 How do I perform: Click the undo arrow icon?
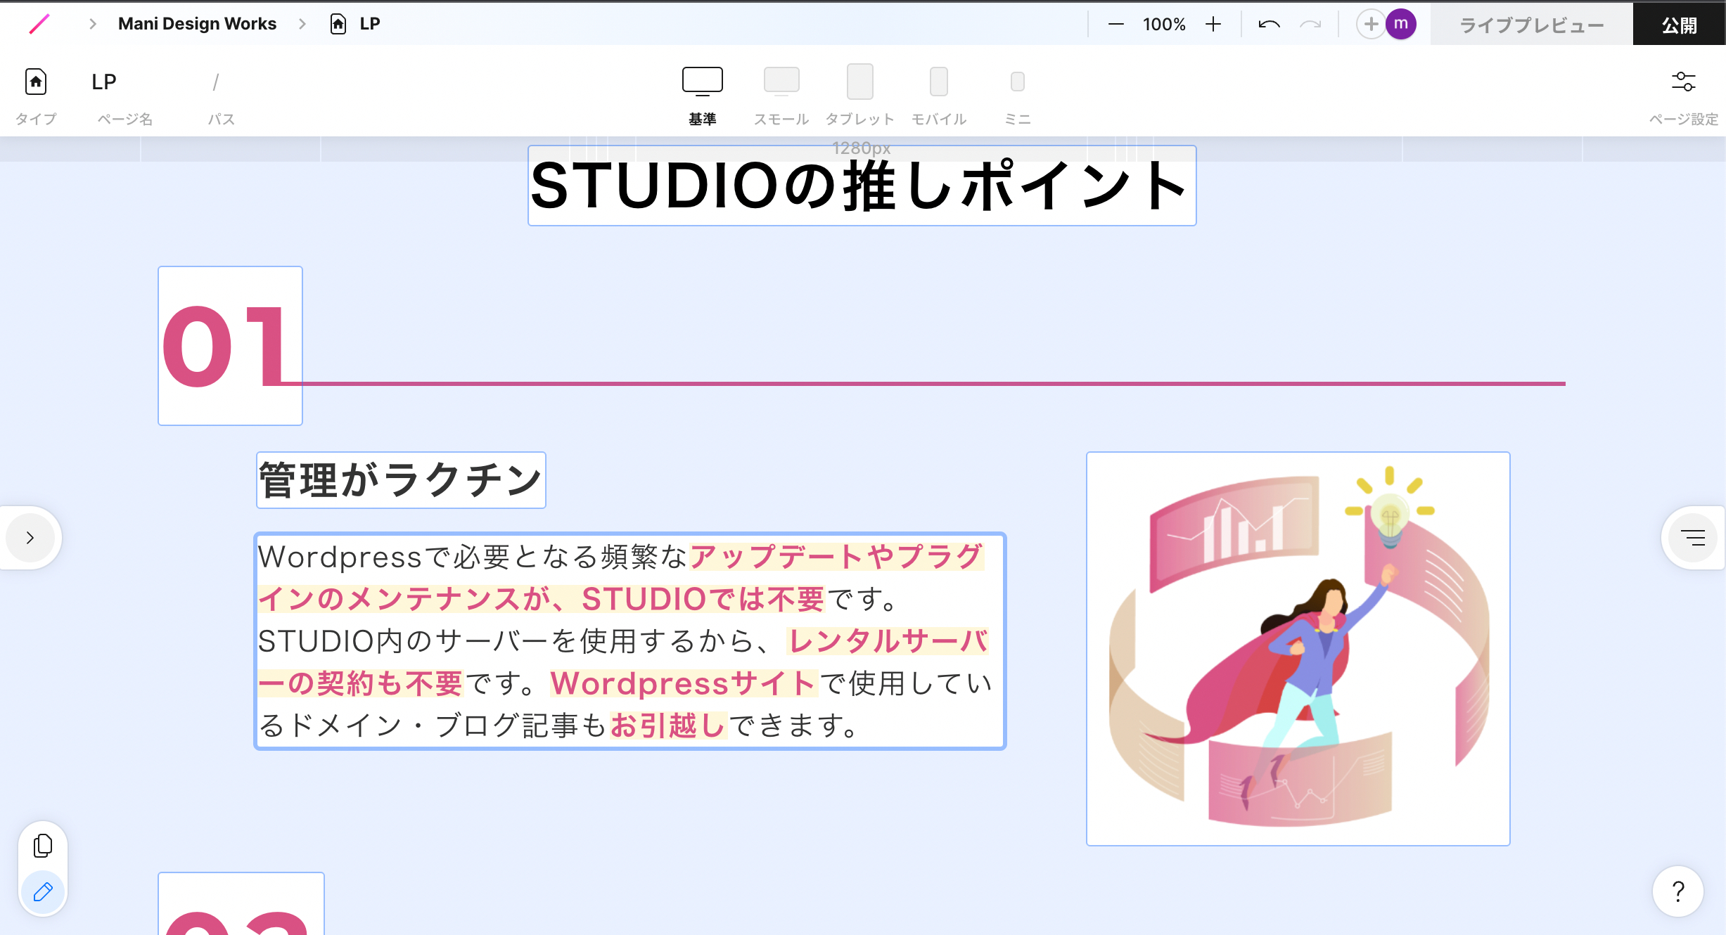point(1267,23)
